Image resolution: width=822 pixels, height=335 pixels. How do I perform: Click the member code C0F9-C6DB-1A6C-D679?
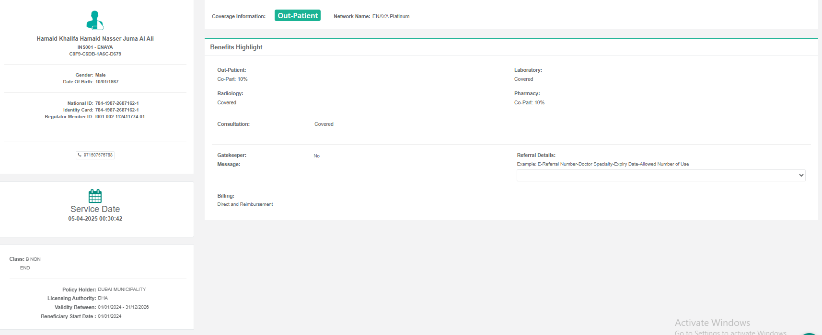pos(95,54)
